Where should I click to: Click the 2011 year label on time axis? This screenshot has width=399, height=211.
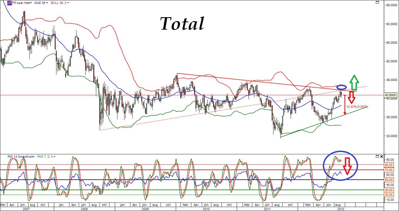(267, 209)
